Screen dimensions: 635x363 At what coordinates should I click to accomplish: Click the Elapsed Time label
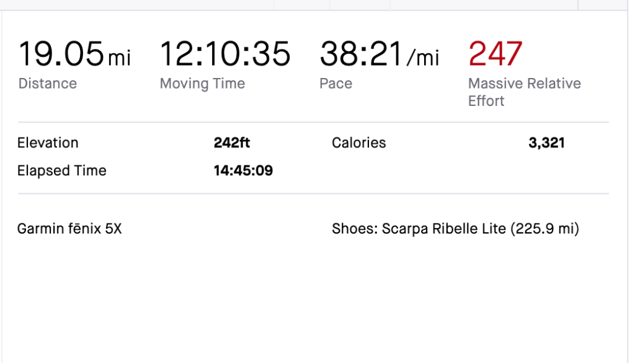pyautogui.click(x=61, y=170)
